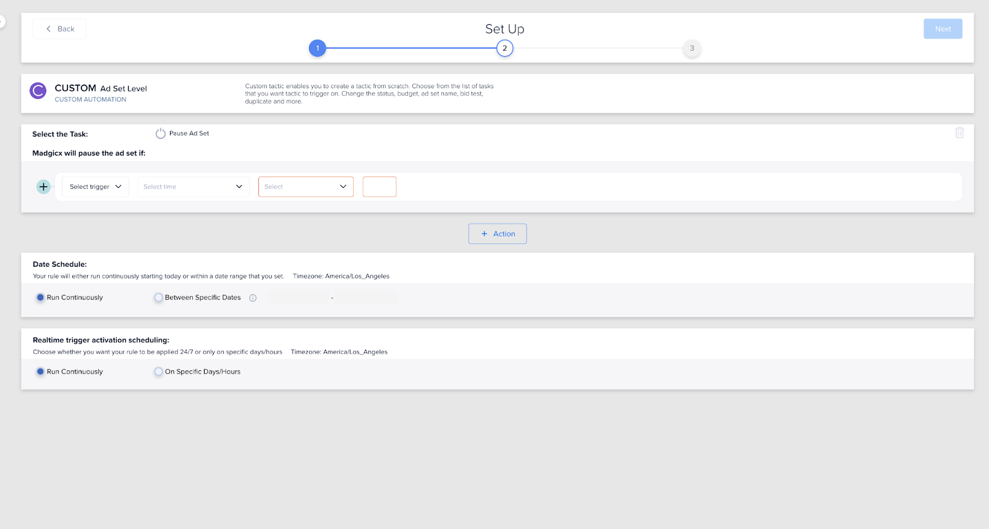989x529 pixels.
Task: Select Run Continuously under Date Schedule
Action: pyautogui.click(x=41, y=298)
